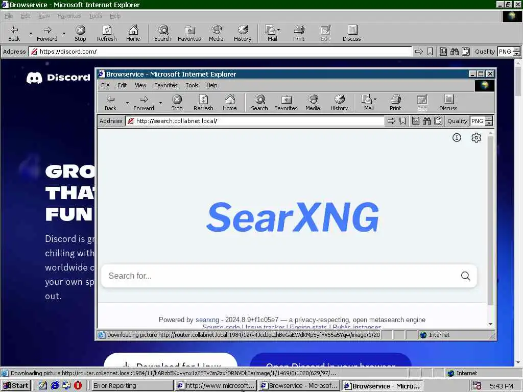This screenshot has width=523, height=392.
Task: Open SearXNG preferences gear icon
Action: pos(477,137)
